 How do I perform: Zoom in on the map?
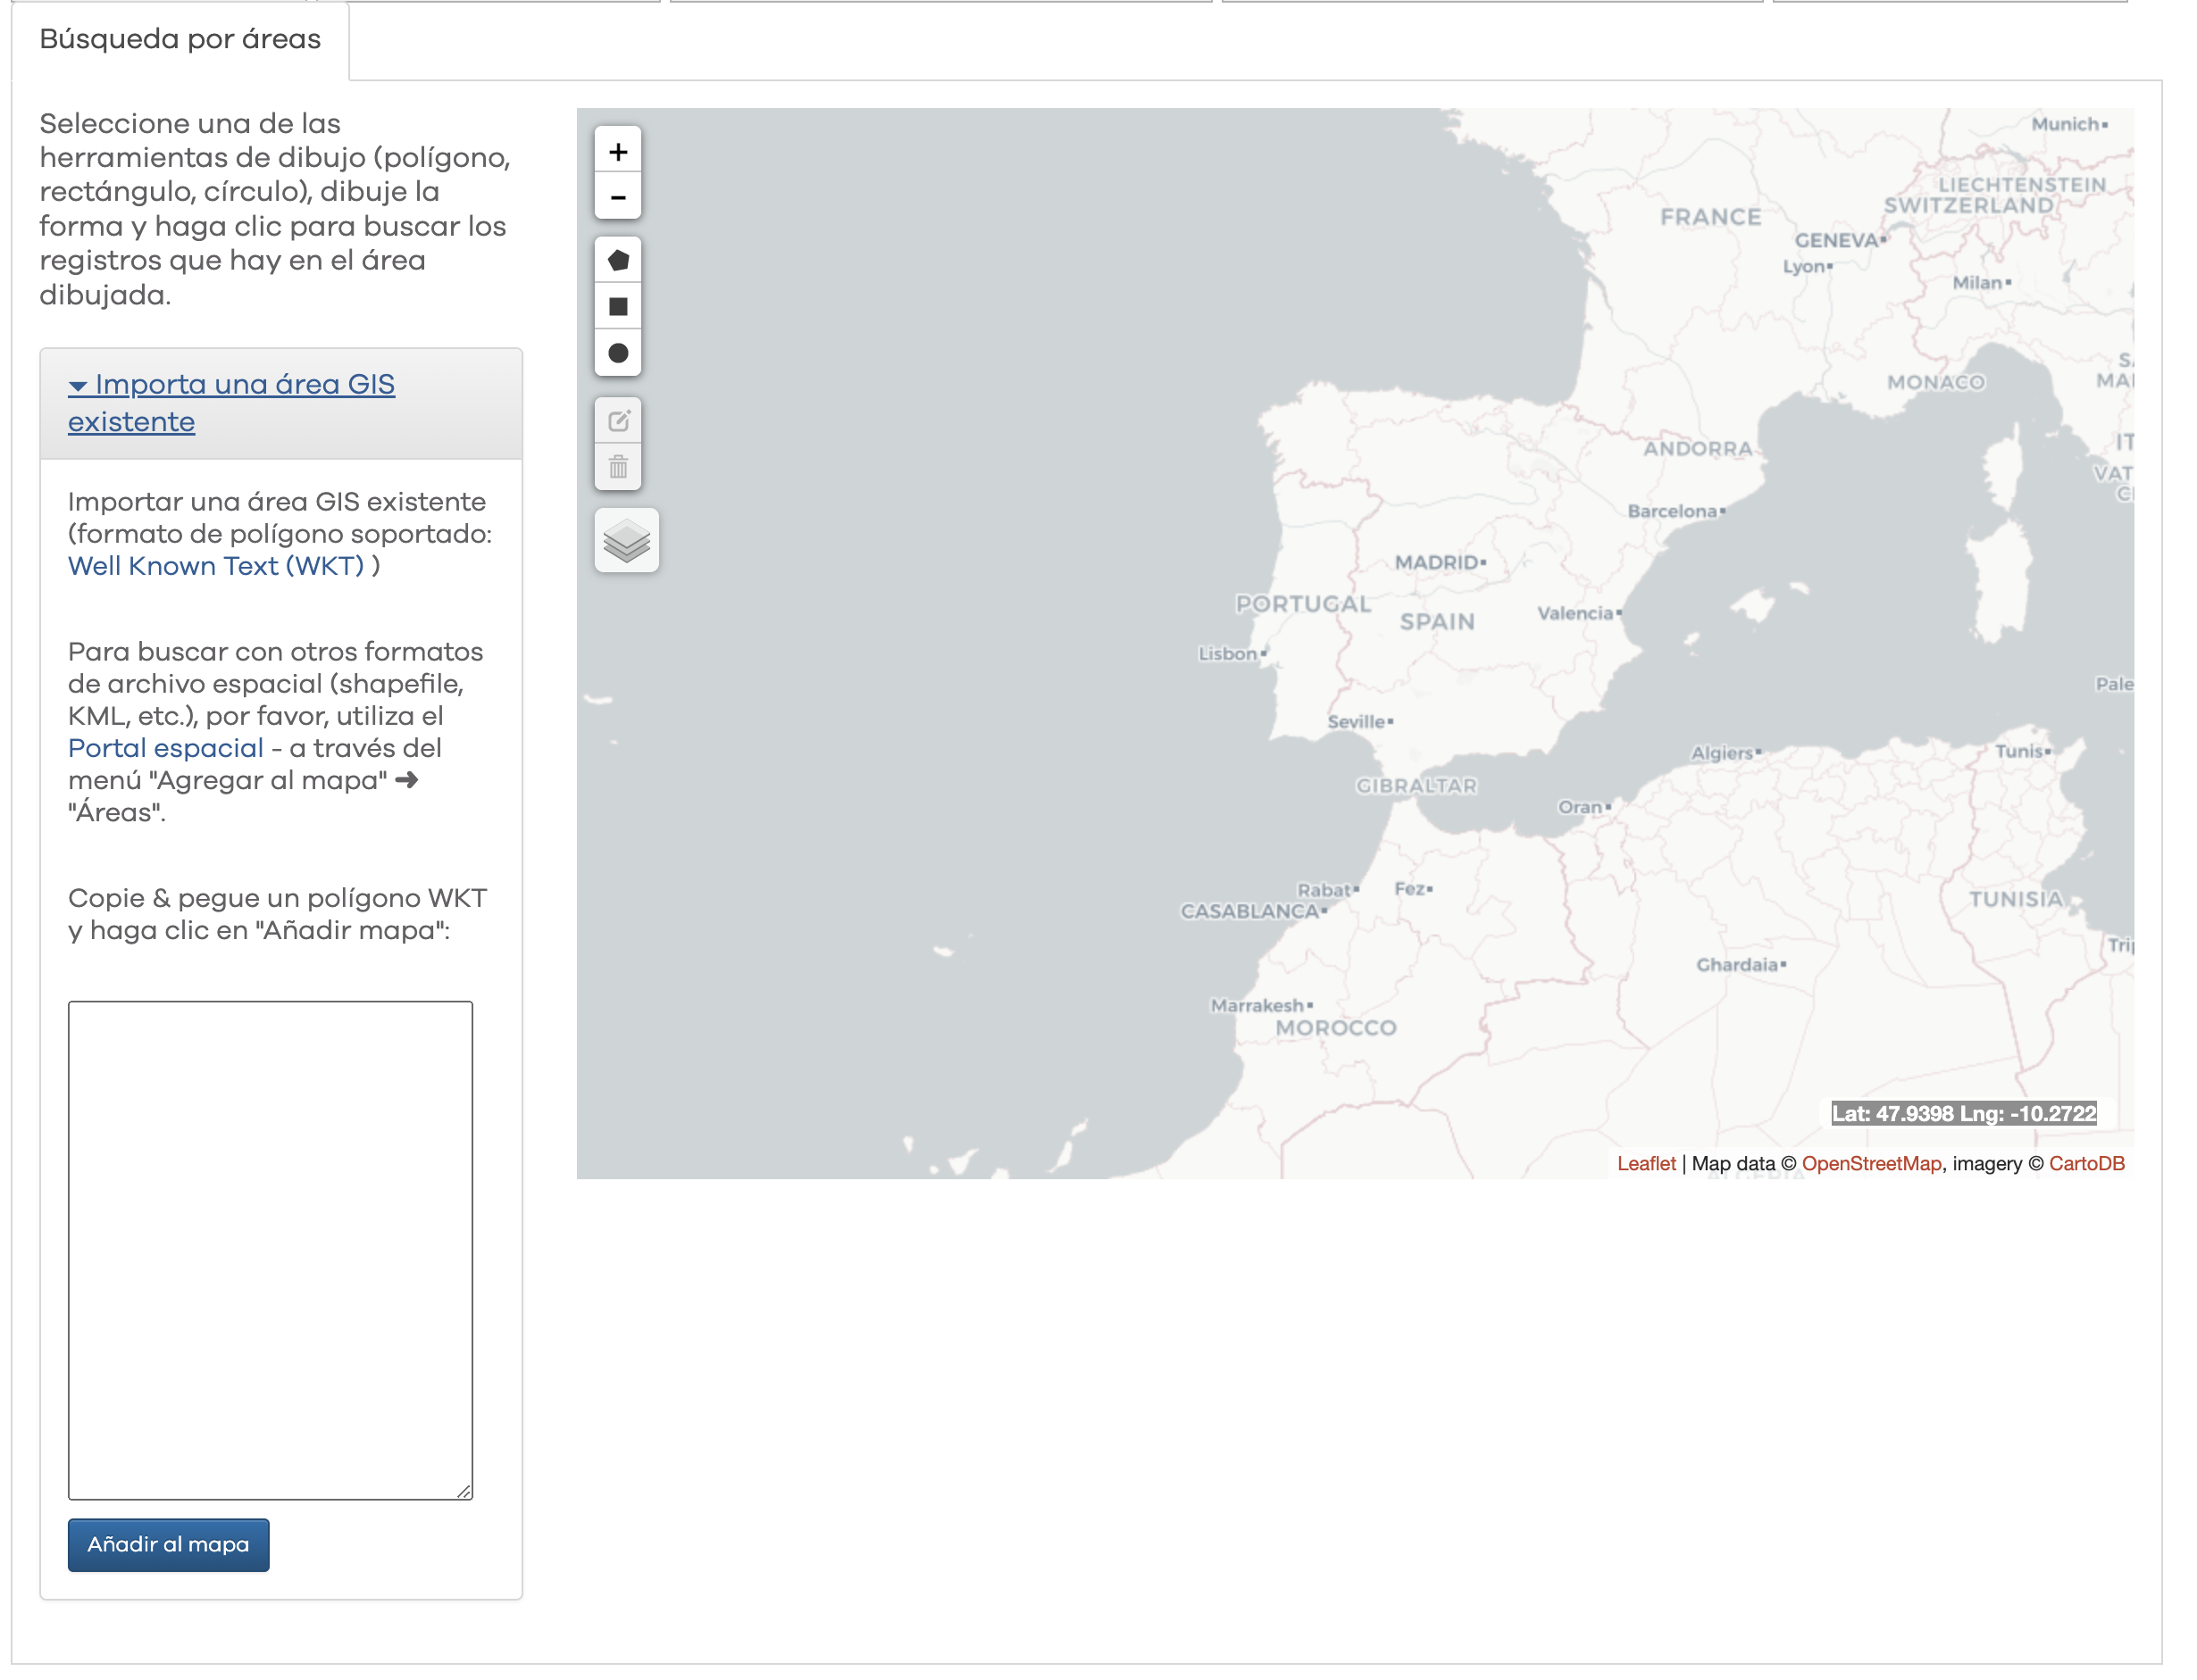pyautogui.click(x=617, y=152)
